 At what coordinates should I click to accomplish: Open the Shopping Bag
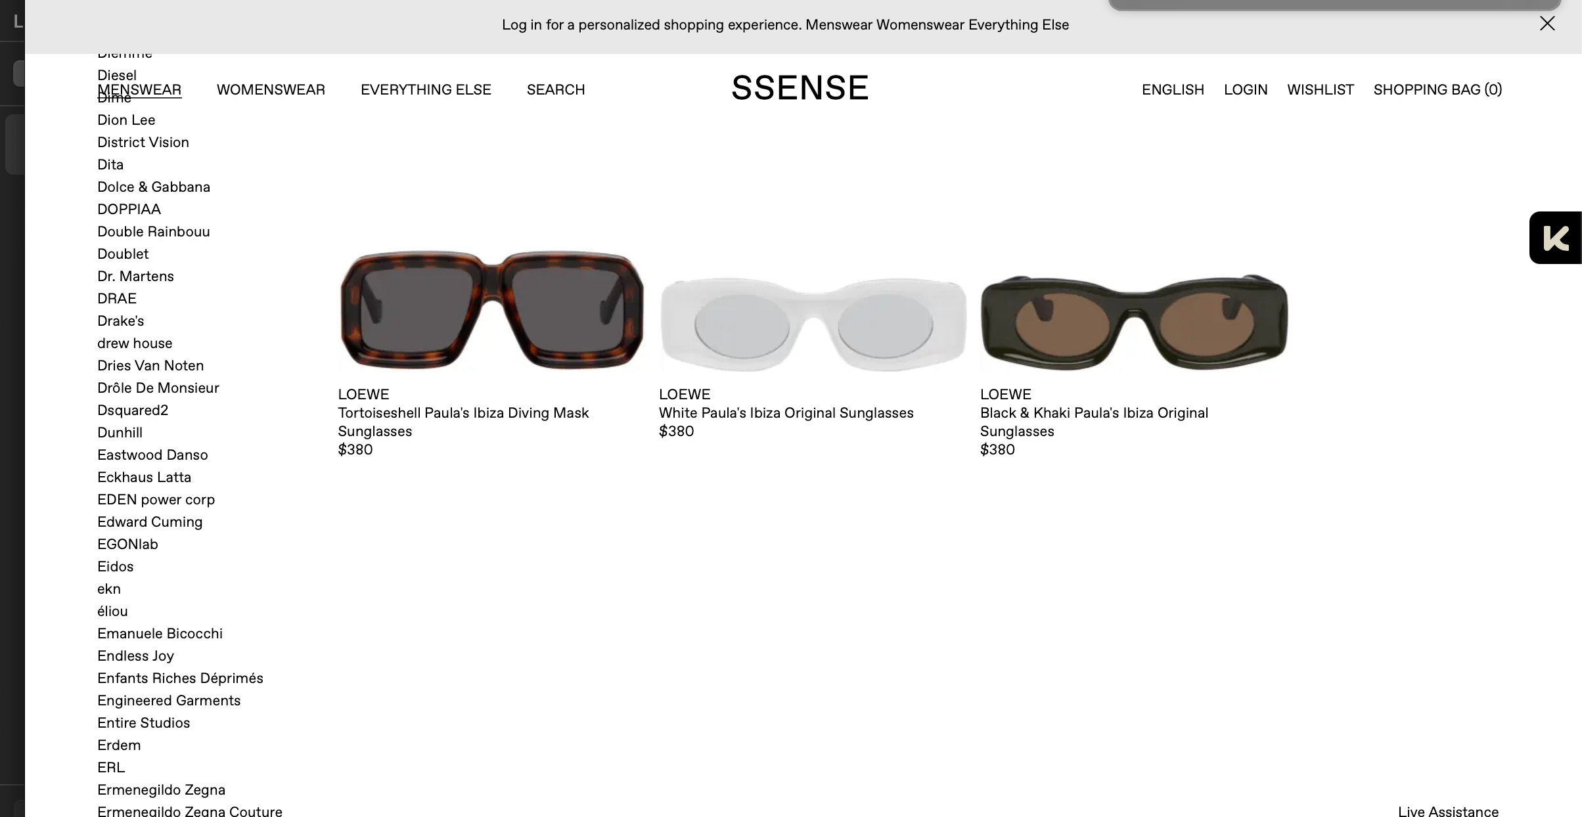[1437, 89]
